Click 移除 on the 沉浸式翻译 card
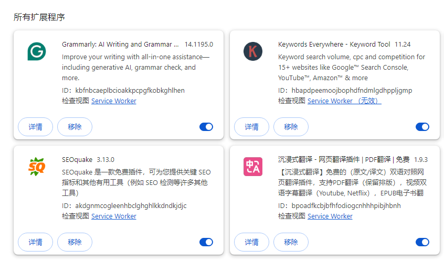The height and width of the screenshot is (262, 444). 291,242
